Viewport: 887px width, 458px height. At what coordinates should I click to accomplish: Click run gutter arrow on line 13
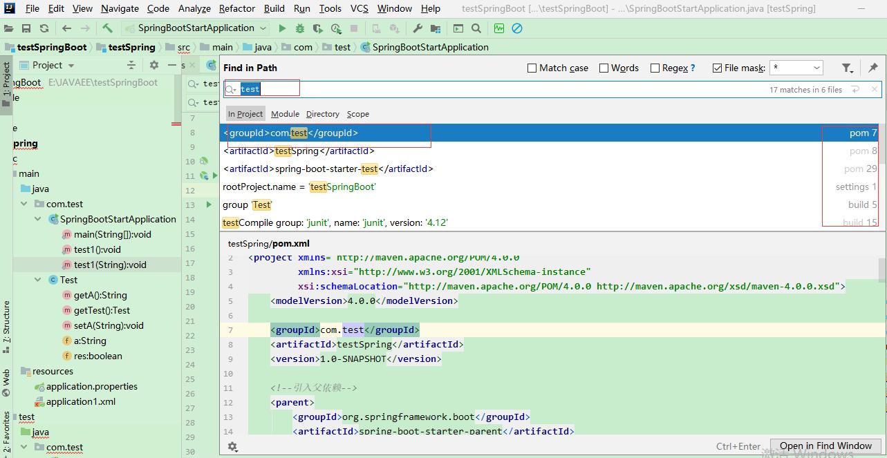[x=209, y=204]
